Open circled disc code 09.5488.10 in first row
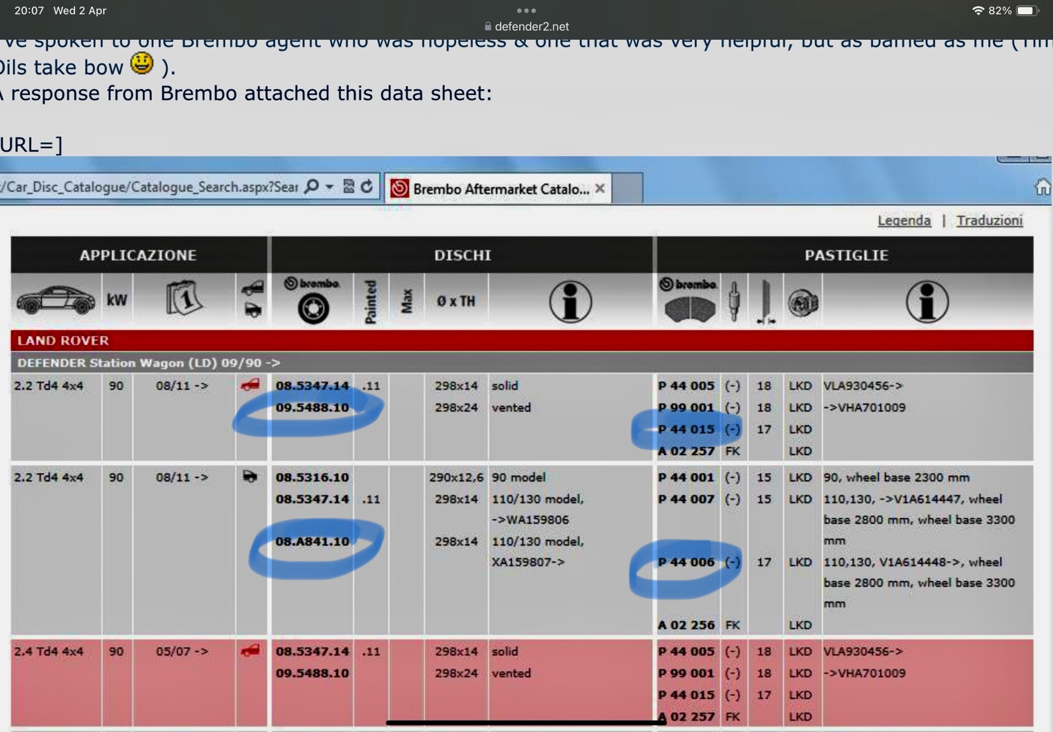Screen dimensions: 1053x732 (x=312, y=408)
